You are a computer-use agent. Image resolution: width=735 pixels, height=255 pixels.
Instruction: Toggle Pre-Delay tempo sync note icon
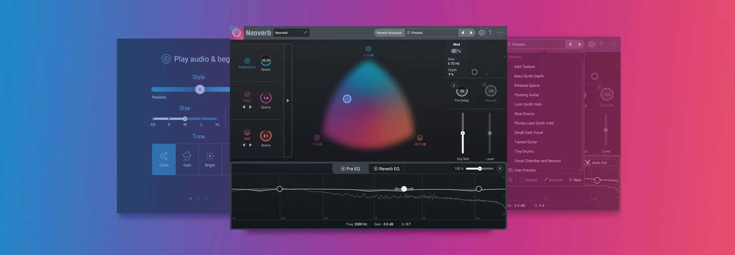(454, 85)
